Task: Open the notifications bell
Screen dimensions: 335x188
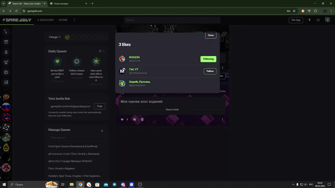Action: pos(309,20)
